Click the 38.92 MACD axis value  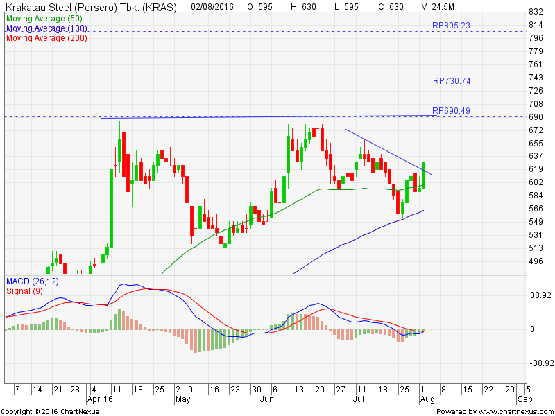pyautogui.click(x=540, y=295)
